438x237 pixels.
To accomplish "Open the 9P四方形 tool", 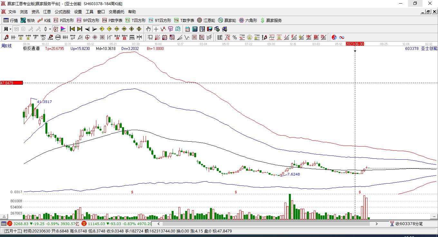I will click(88, 20).
